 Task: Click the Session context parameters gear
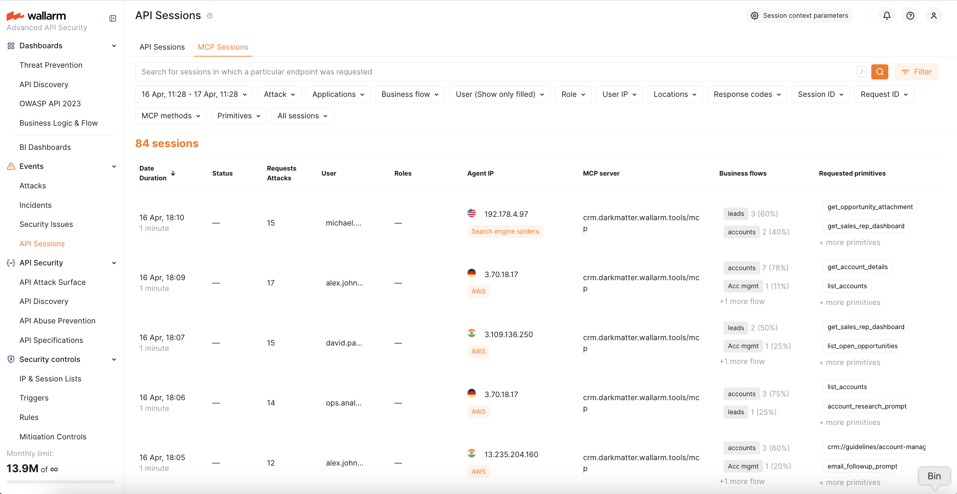click(x=799, y=16)
